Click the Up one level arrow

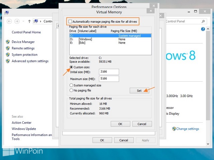29,21
